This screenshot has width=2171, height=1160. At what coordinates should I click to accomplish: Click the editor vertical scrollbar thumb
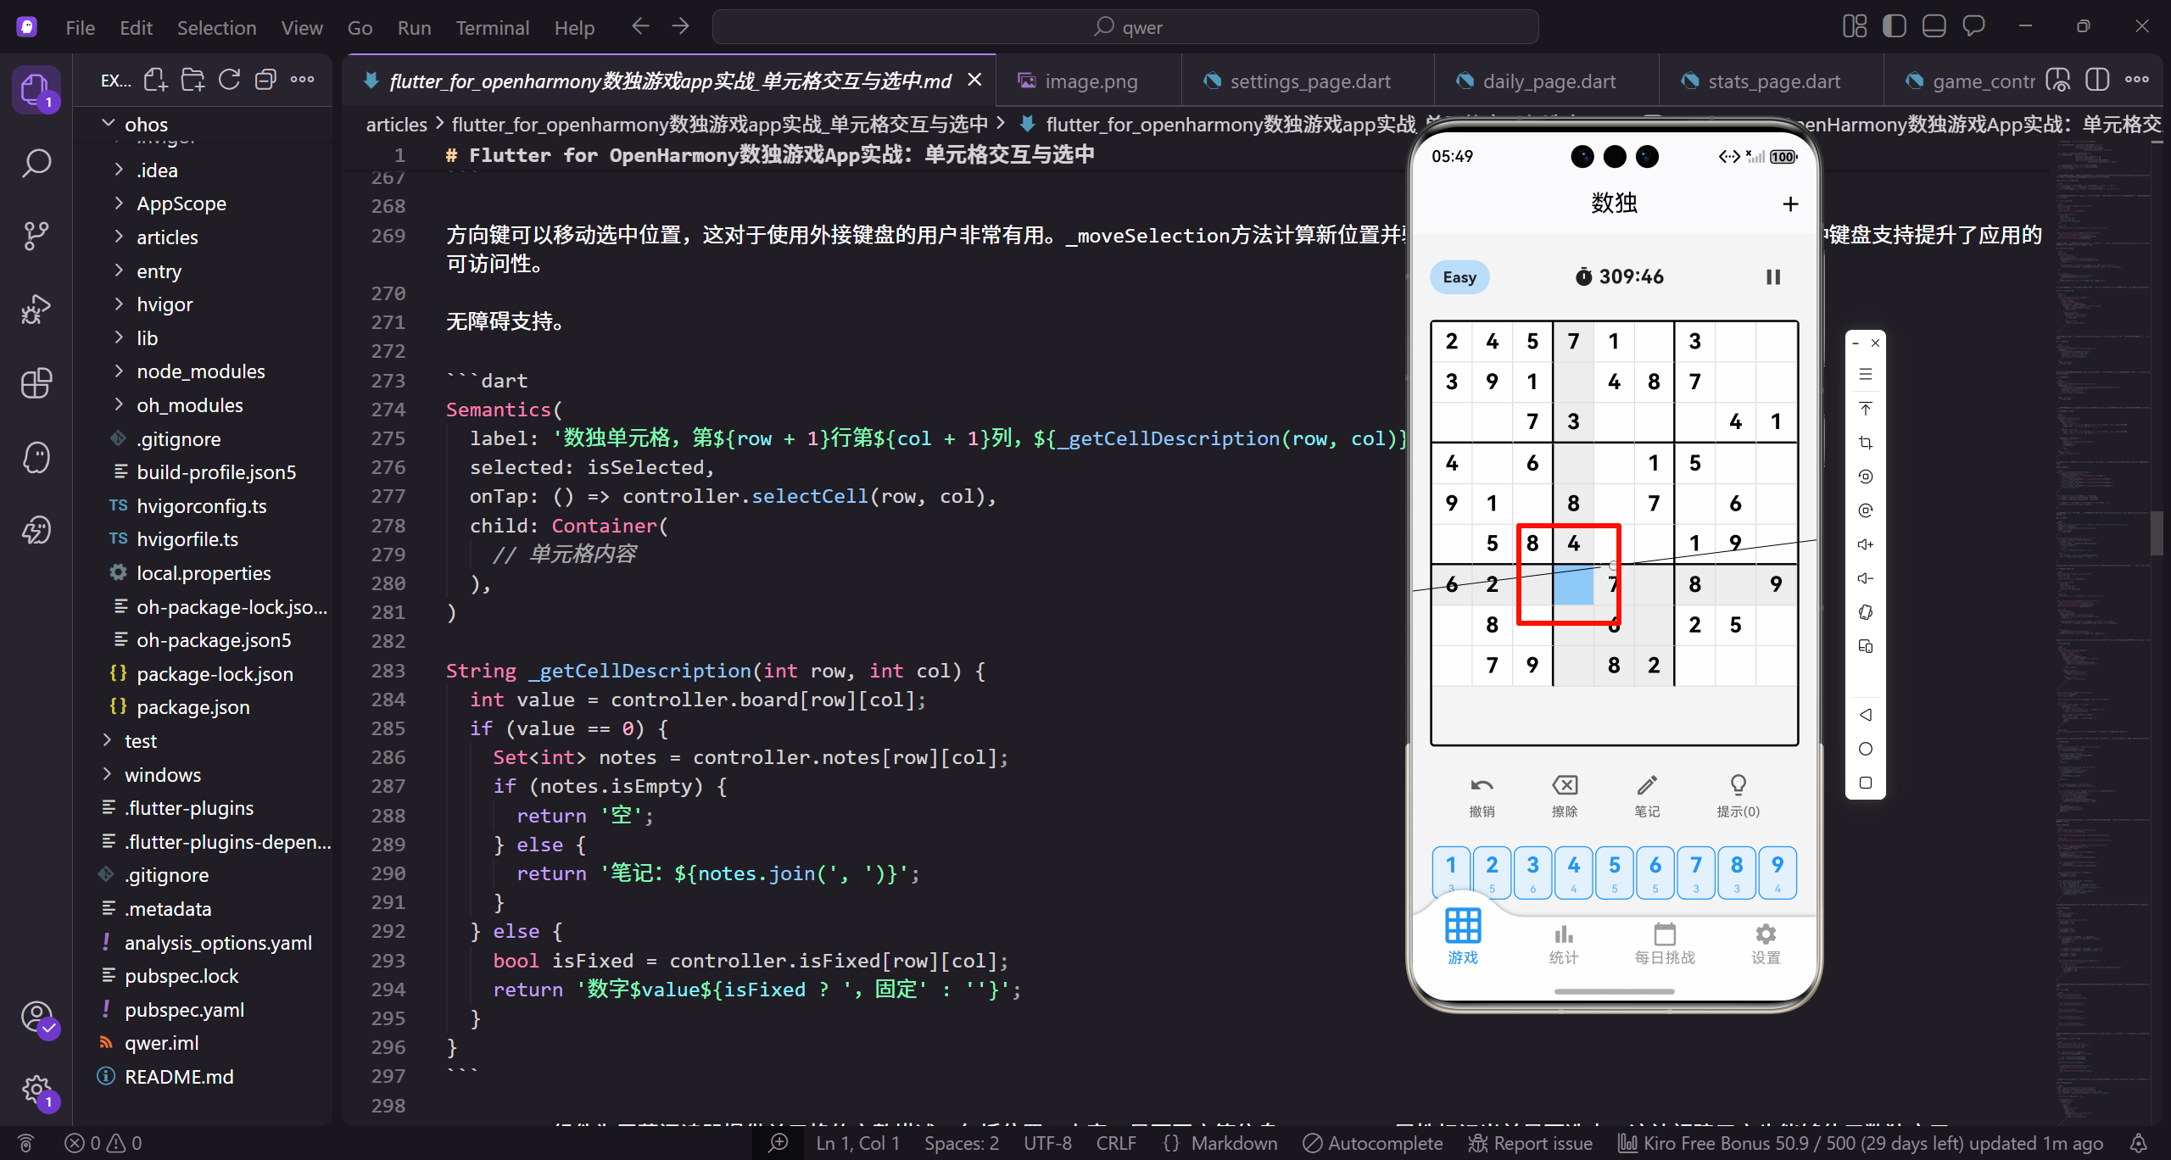2156,533
